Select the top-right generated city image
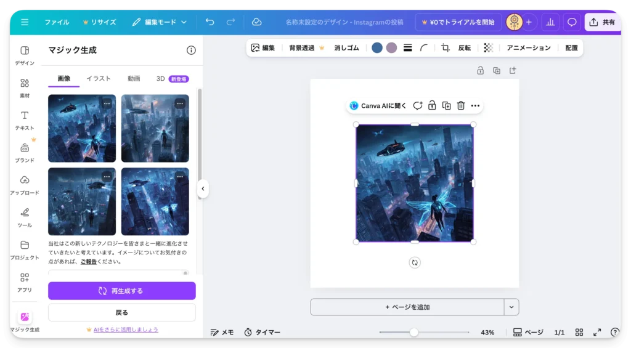The height and width of the screenshot is (348, 631). 155,128
